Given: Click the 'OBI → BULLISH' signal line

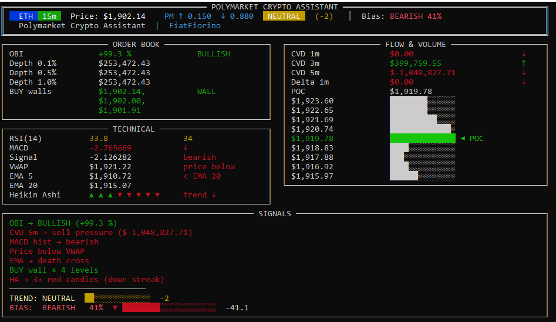Looking at the screenshot, I should 63,223.
